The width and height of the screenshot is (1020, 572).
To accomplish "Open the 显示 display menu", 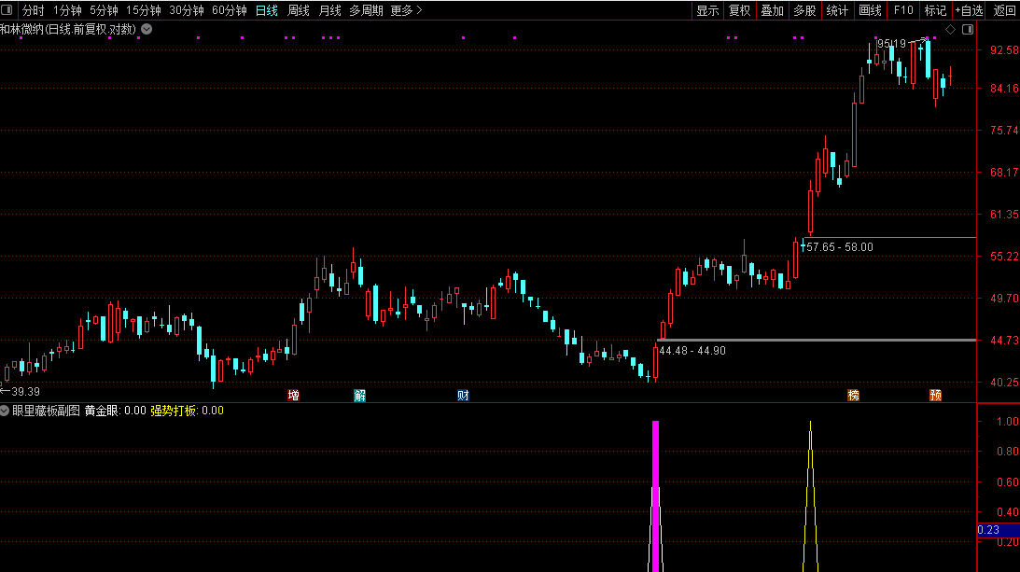I will pos(707,10).
